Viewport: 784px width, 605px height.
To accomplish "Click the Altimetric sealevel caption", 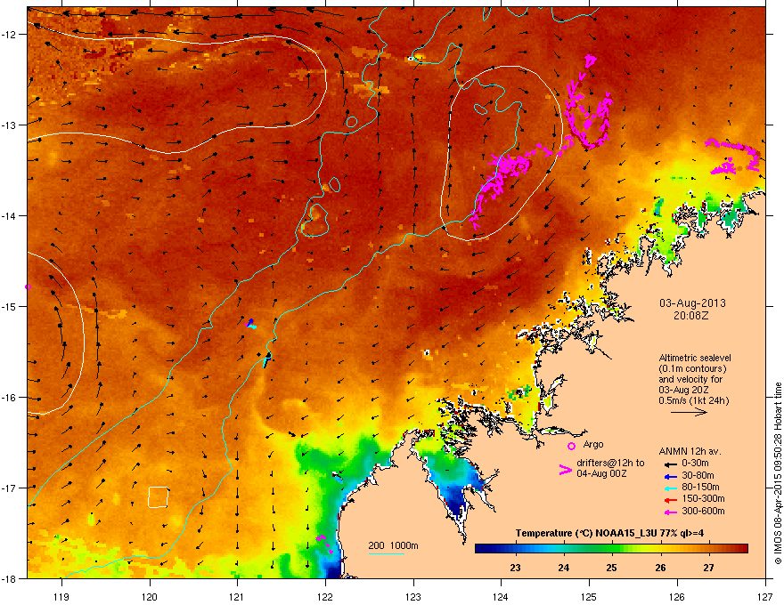I will click(x=695, y=358).
